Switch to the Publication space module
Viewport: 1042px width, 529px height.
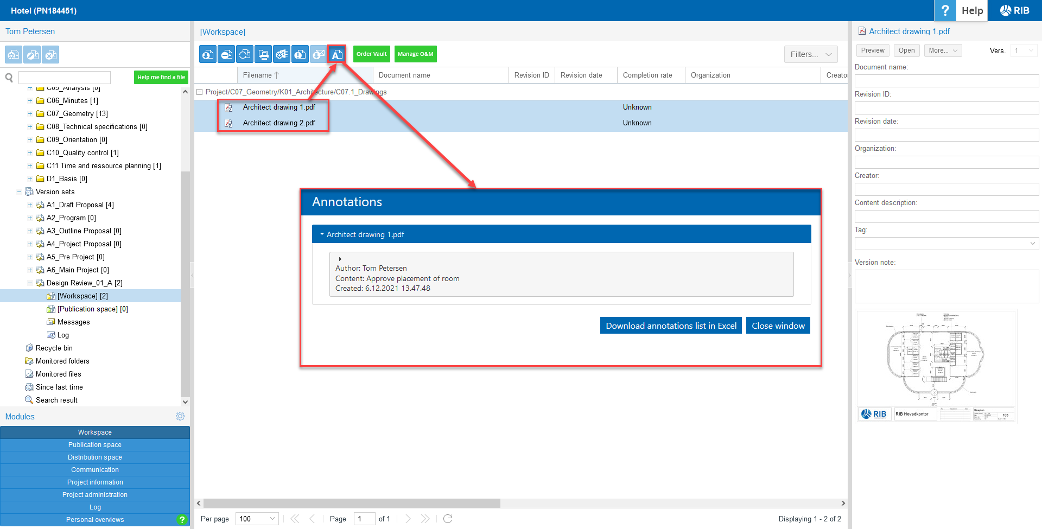pyautogui.click(x=95, y=445)
